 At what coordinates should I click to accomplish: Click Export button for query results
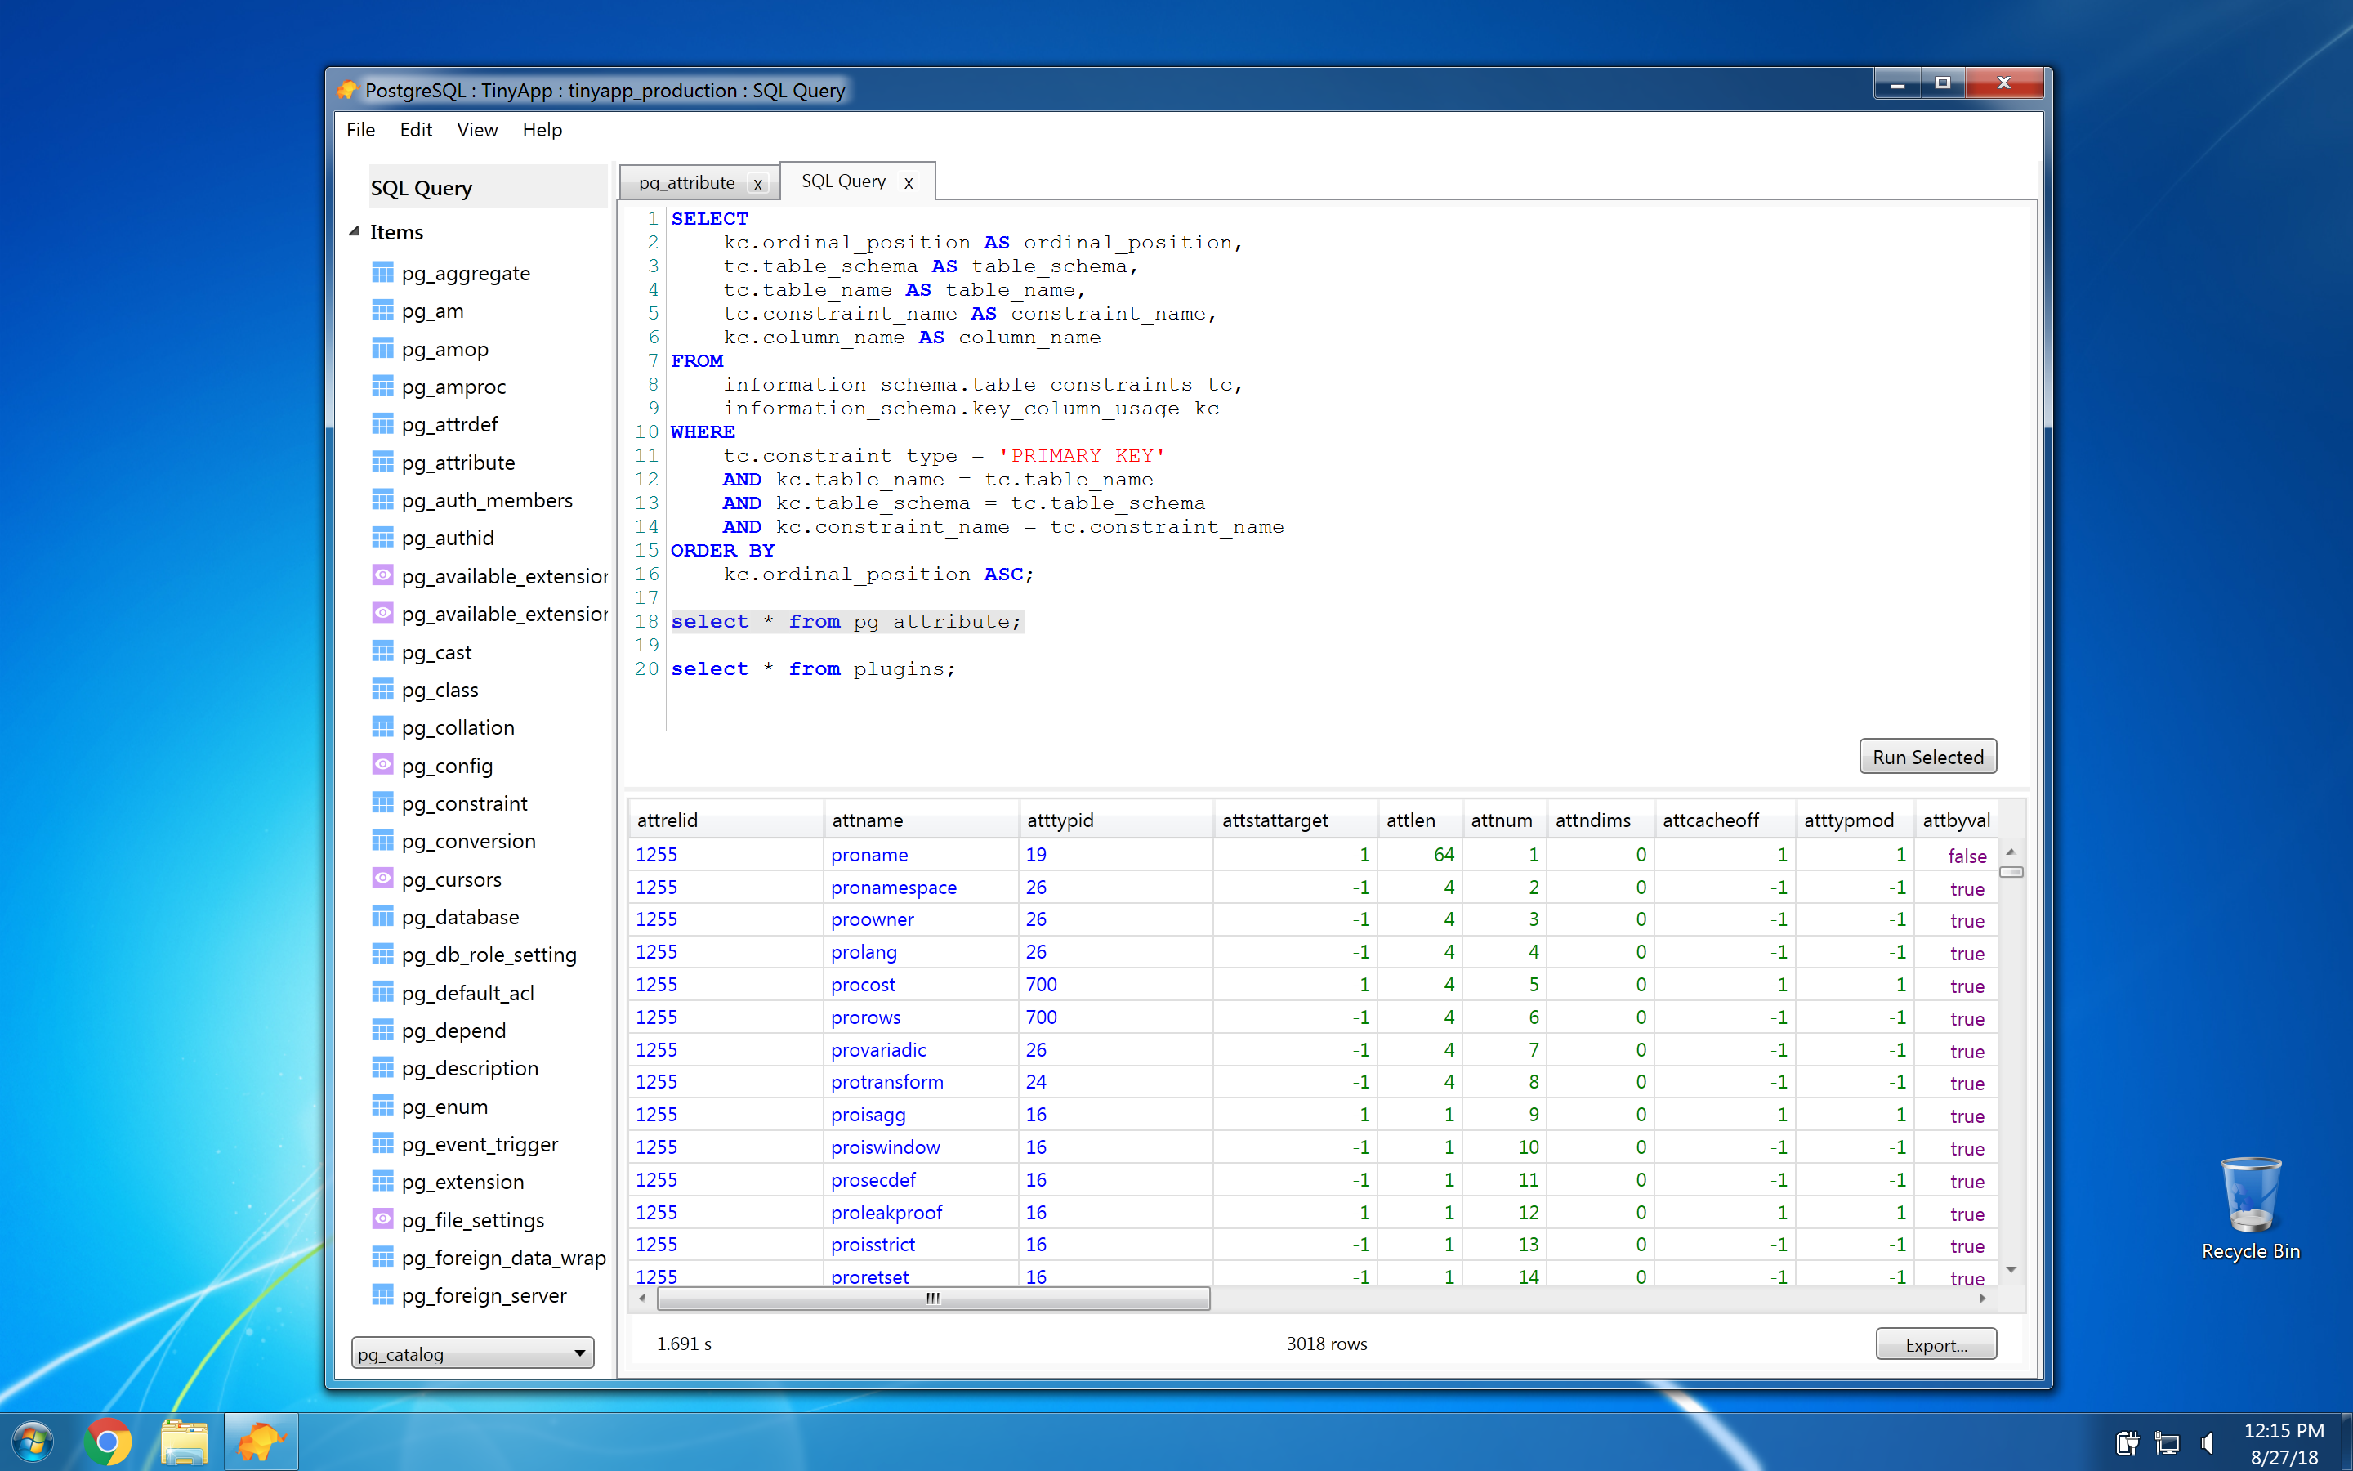1938,1342
